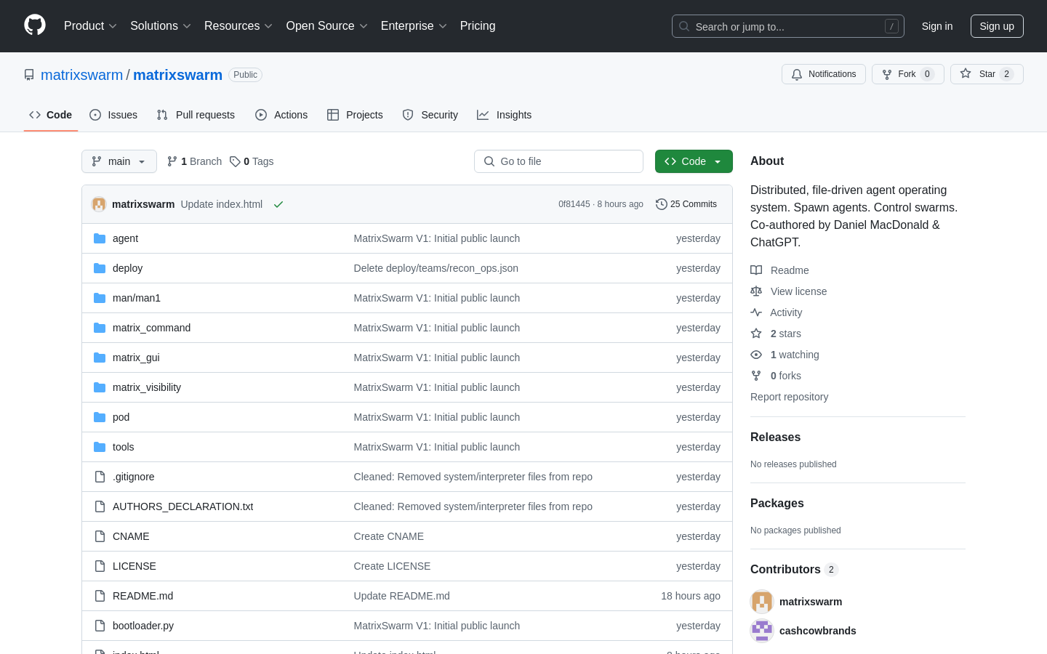This screenshot has height=654, width=1047.
Task: Open the AUTHORS_DECLARATION.txt file
Action: [183, 506]
